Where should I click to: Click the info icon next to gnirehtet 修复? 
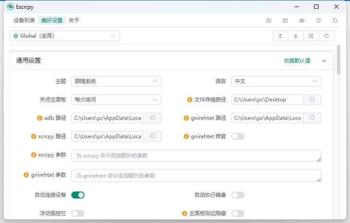click(x=186, y=136)
